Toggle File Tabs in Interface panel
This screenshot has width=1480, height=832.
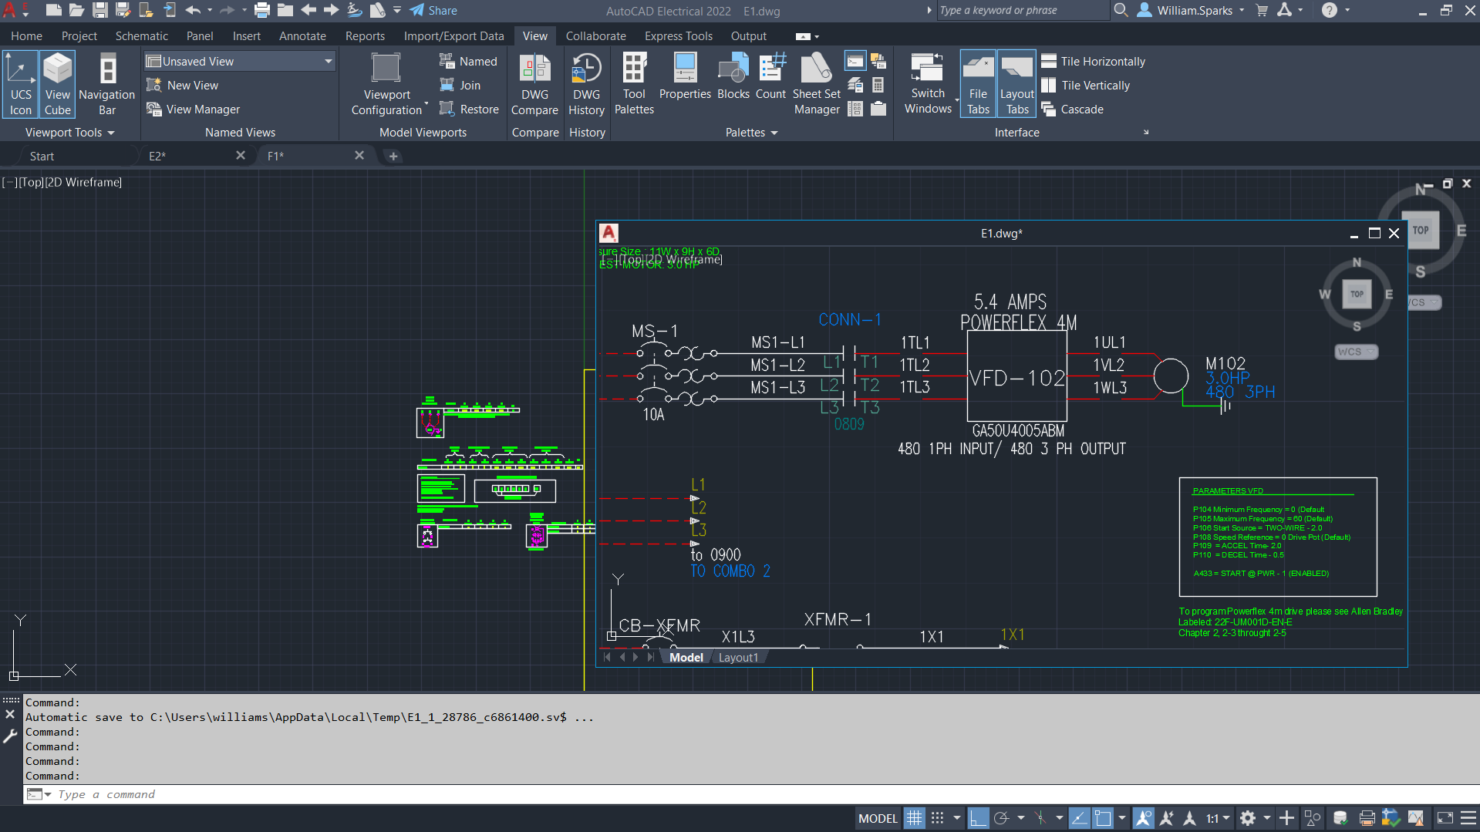[x=978, y=84]
